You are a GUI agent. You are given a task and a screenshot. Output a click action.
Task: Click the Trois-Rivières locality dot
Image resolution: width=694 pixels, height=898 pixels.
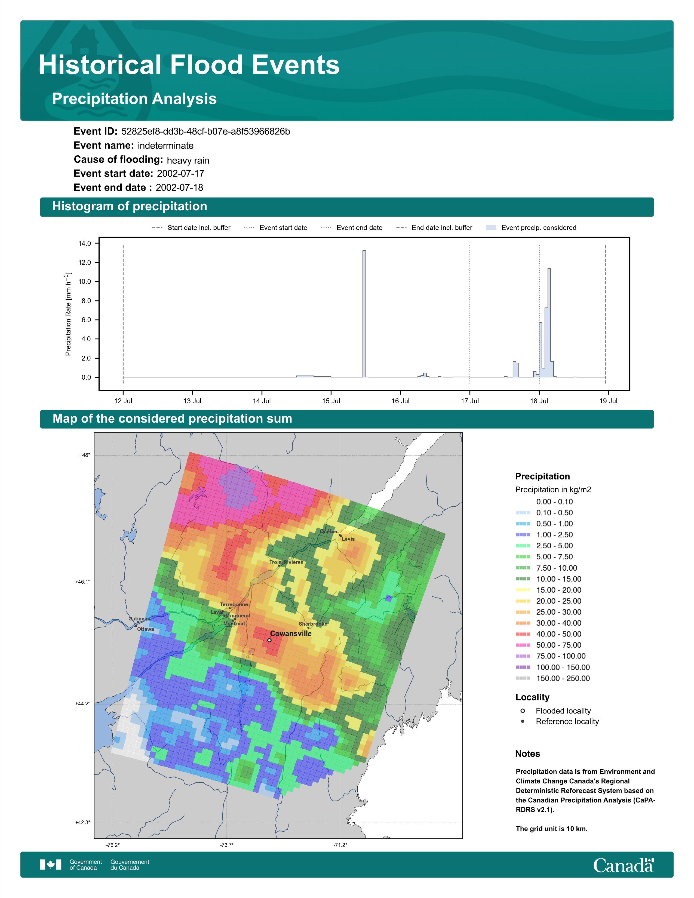[279, 566]
